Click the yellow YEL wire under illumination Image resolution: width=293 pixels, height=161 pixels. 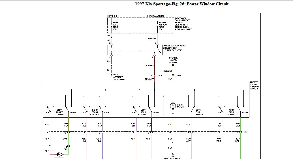pyautogui.click(x=173, y=124)
